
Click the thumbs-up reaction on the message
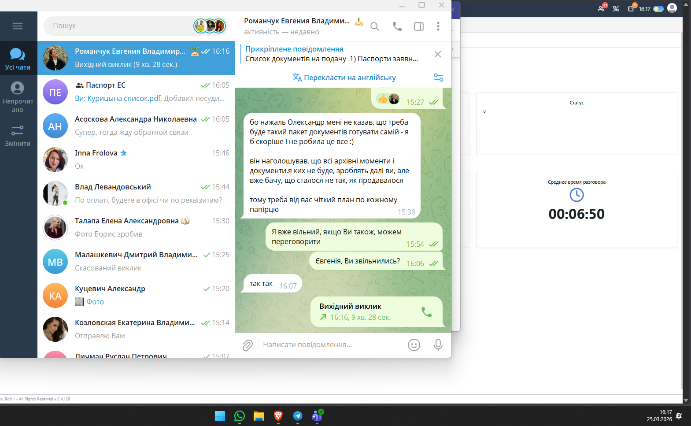[383, 99]
